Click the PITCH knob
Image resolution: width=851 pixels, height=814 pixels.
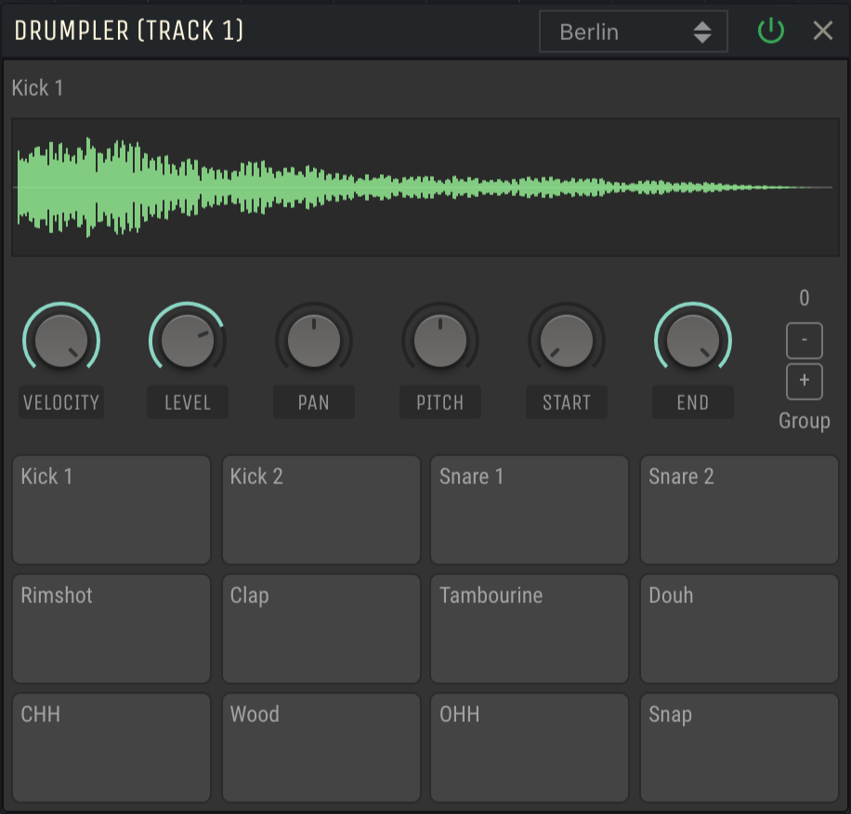click(x=439, y=339)
